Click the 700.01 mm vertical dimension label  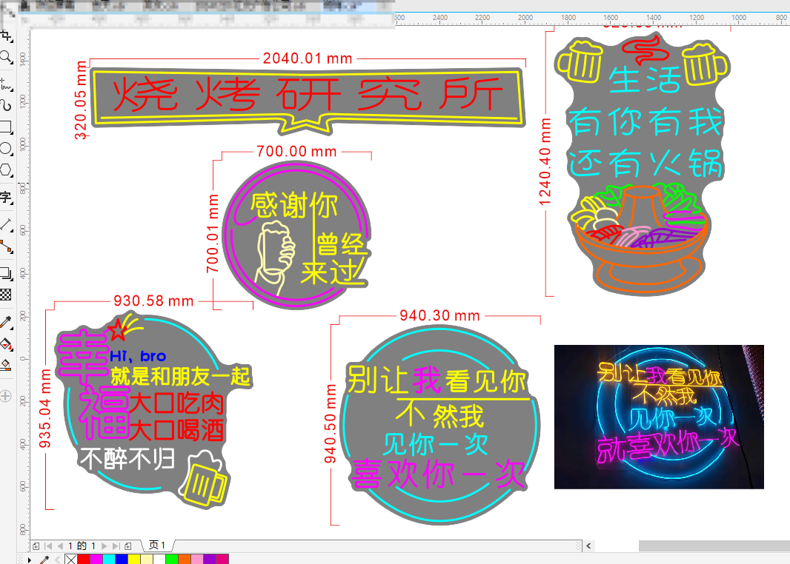[213, 234]
